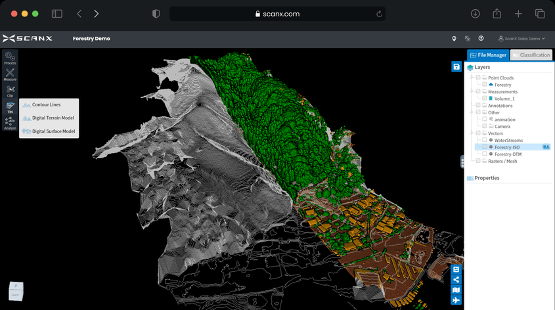
Task: Click the orientation cube in the viewport
Action: tap(16, 291)
